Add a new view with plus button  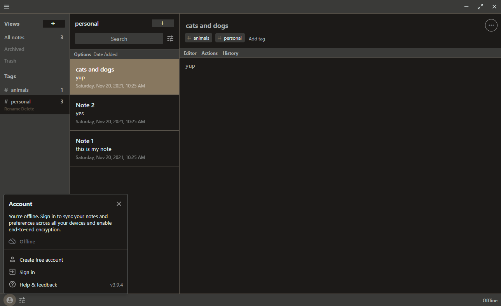(53, 24)
